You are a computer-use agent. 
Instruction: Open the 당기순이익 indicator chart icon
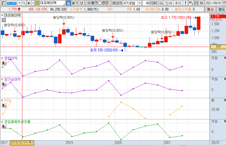[4, 84]
